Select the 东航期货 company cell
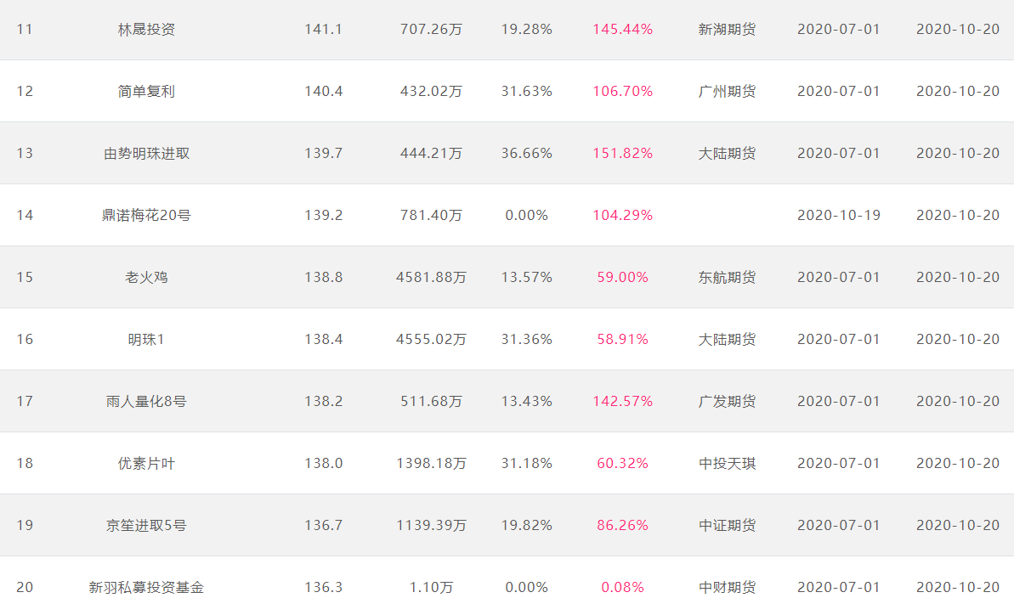Viewport: 1014px width, 615px height. 727,278
